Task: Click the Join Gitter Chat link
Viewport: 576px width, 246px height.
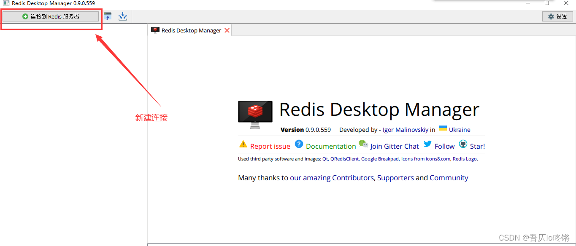Action: (x=395, y=147)
